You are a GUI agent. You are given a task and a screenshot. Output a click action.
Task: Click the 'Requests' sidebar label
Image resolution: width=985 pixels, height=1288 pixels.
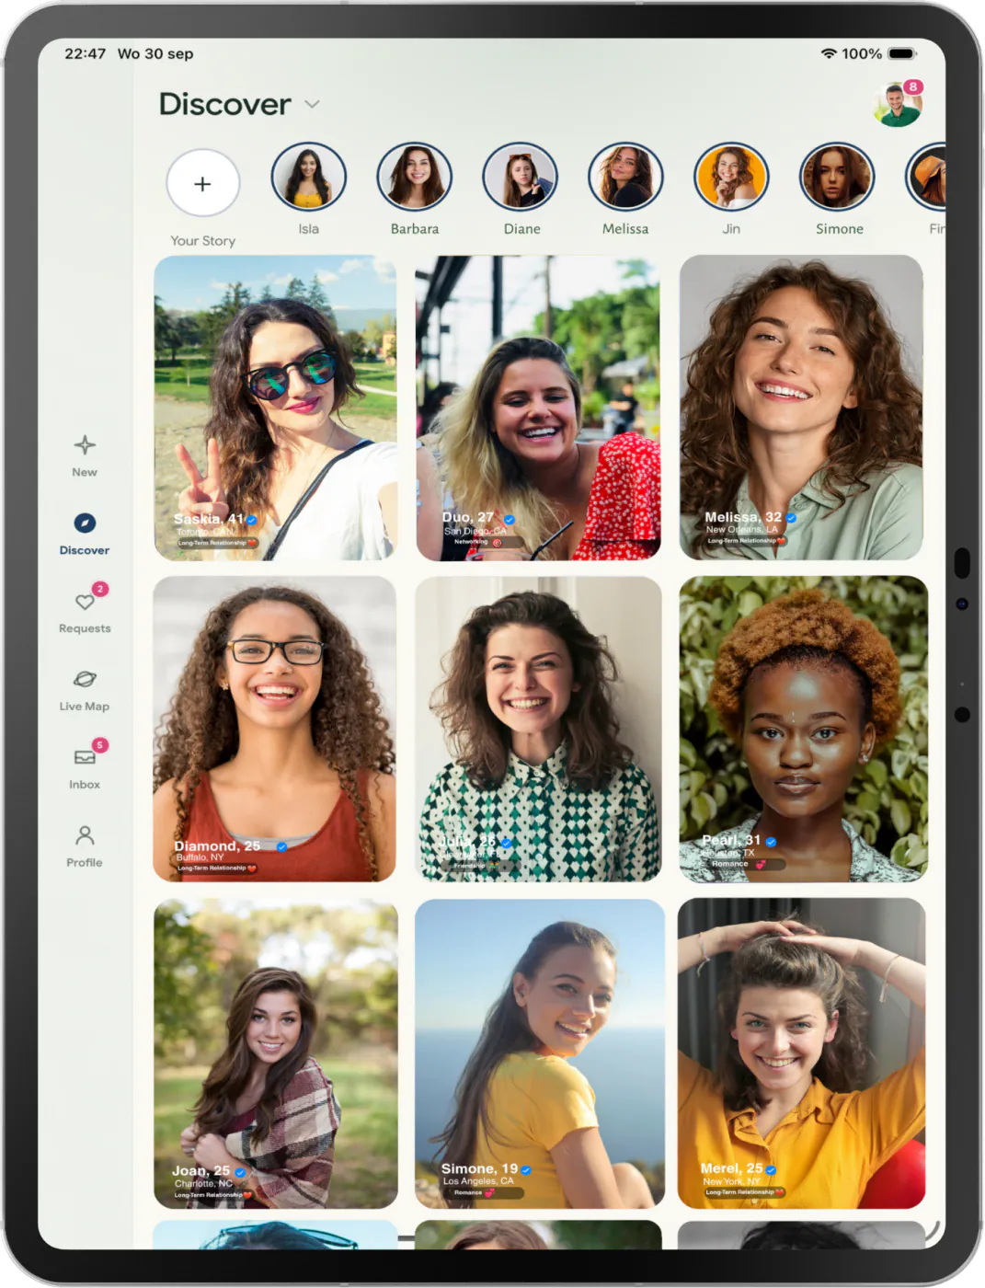click(85, 628)
